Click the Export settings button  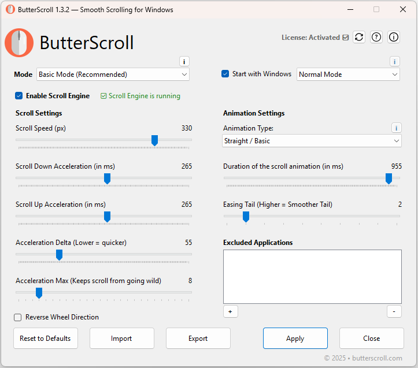pos(198,339)
